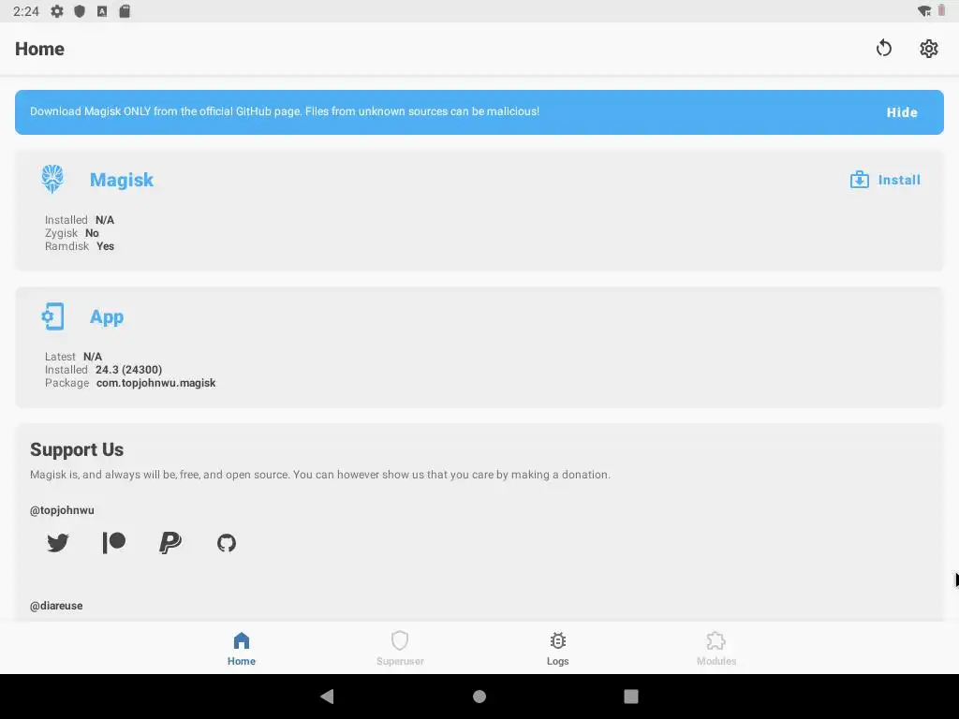Open topjohnwu's PayPal link icon
This screenshot has width=959, height=719.
coord(170,543)
